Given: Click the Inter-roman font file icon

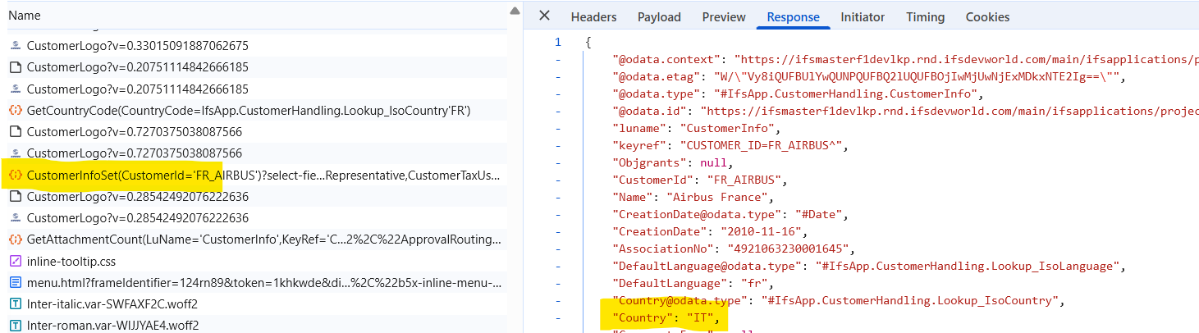Looking at the screenshot, I should [x=15, y=326].
